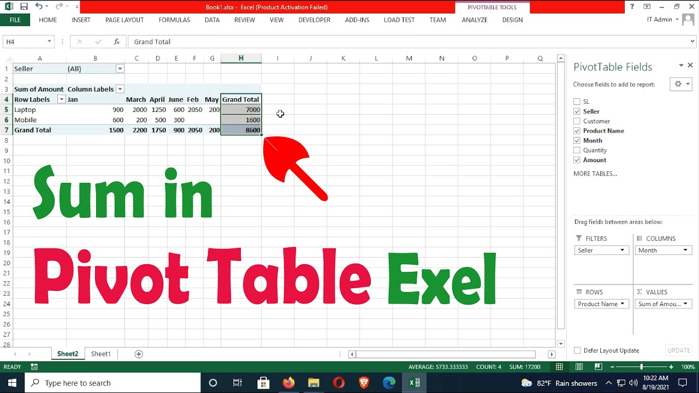This screenshot has width=699, height=393.
Task: Open Sum of Amount dropdown in Values area
Action: tap(685, 303)
